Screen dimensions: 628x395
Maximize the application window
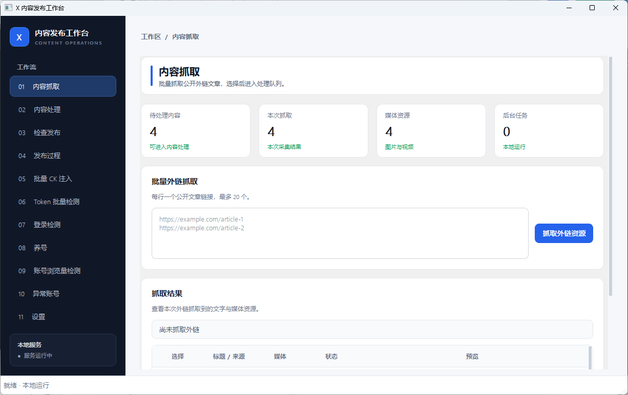[592, 8]
